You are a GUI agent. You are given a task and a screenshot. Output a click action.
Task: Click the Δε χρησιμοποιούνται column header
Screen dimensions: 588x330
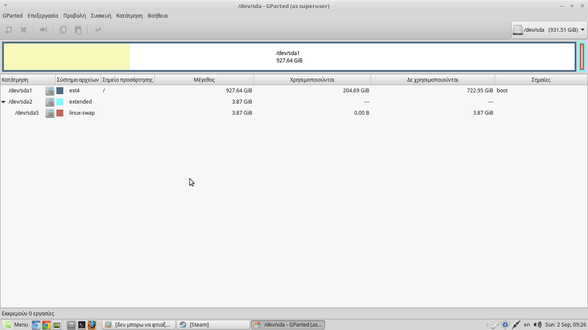(x=432, y=79)
